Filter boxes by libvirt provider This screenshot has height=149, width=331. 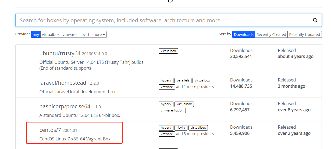click(x=84, y=35)
